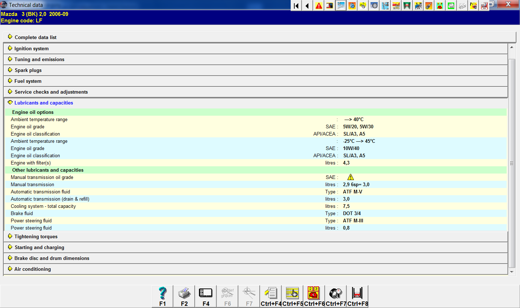Expand the Ignition system section

point(31,48)
